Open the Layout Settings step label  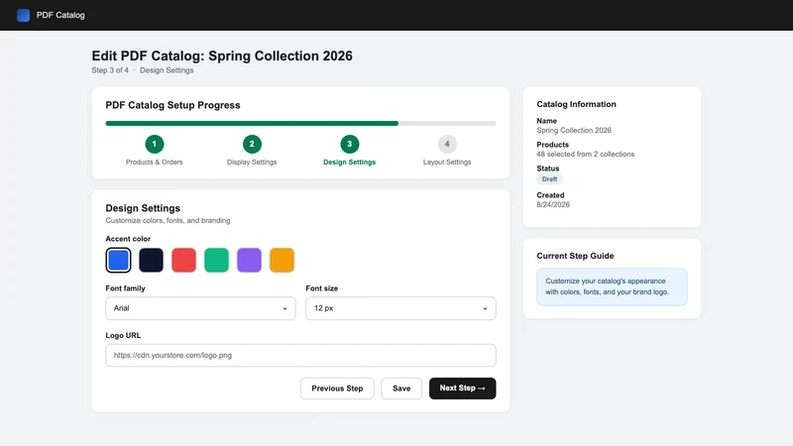pyautogui.click(x=447, y=163)
